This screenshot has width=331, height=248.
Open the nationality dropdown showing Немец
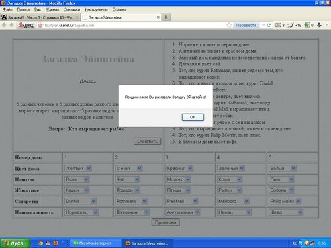(234, 212)
